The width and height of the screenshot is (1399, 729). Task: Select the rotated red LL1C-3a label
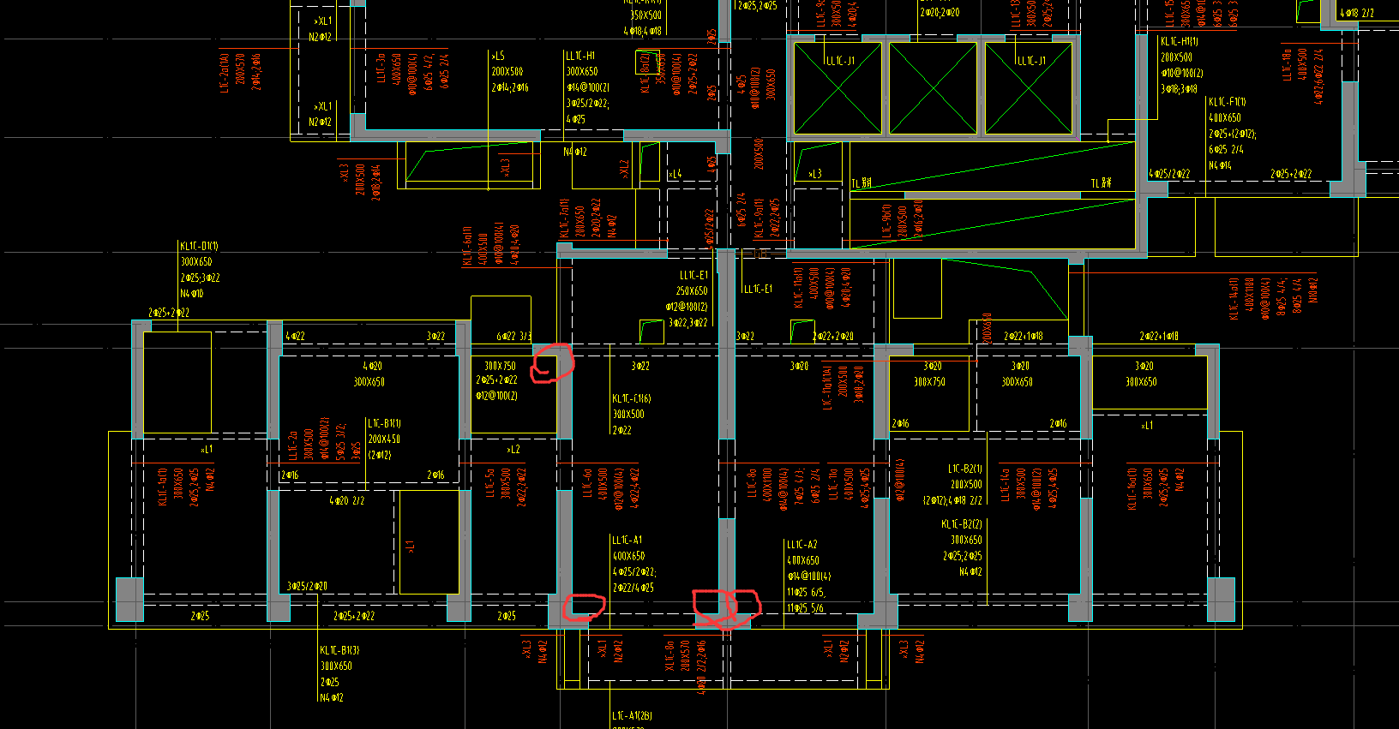381,69
